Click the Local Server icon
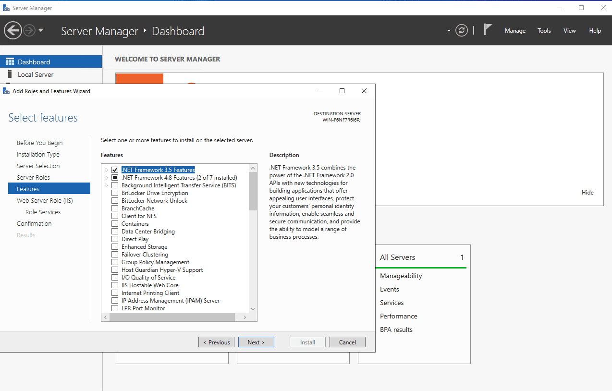 [10, 74]
